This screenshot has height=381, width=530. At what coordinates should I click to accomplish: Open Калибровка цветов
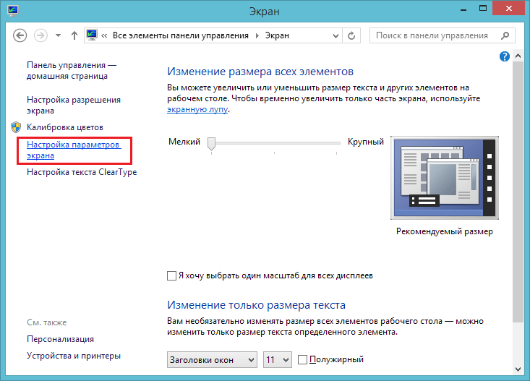coord(65,127)
